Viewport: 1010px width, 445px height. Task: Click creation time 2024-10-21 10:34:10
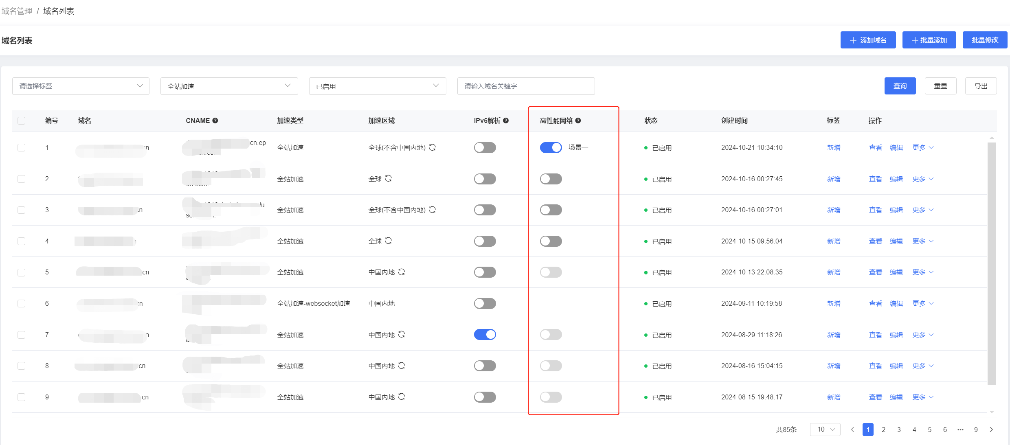[752, 147]
